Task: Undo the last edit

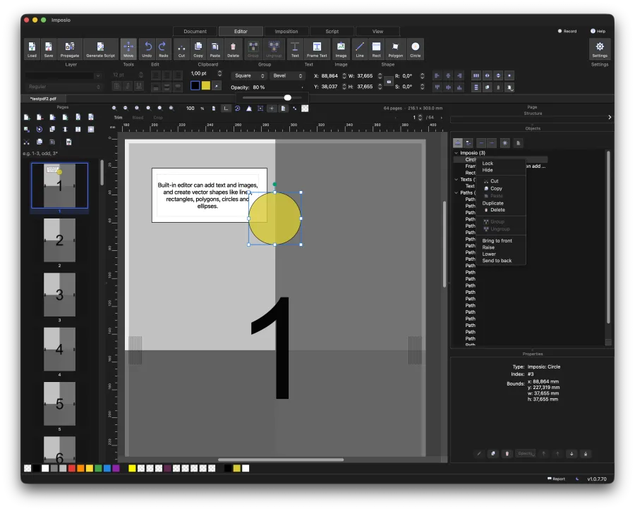Action: 147,49
